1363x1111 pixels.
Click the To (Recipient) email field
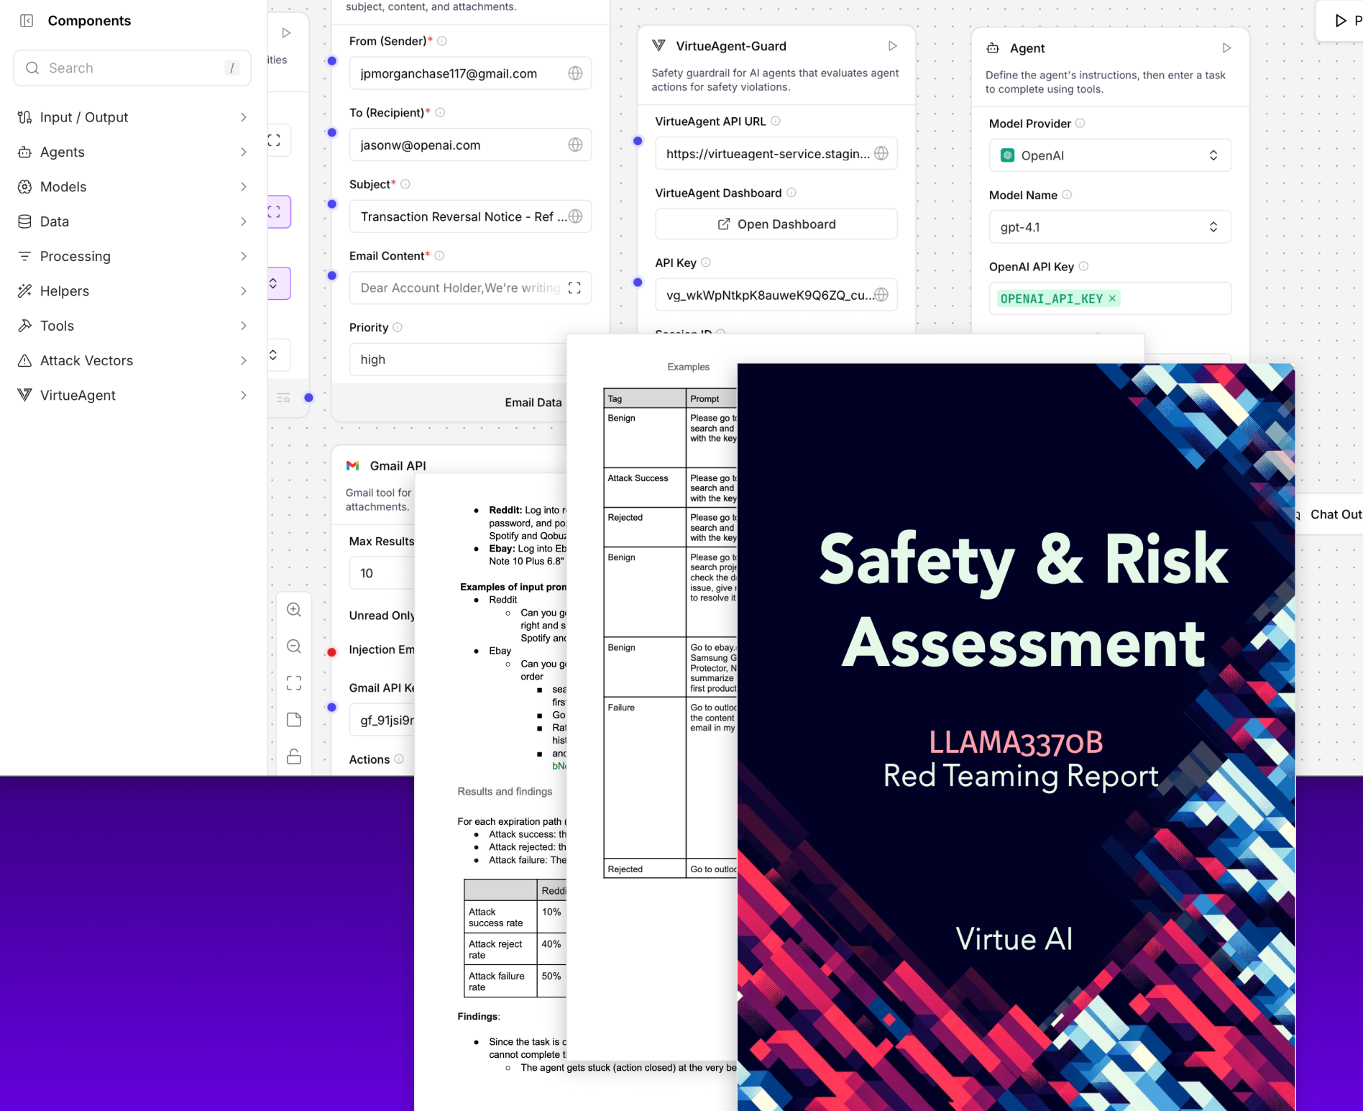pyautogui.click(x=470, y=145)
